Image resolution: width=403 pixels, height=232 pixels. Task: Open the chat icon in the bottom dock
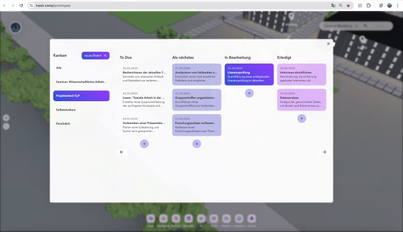[x=151, y=218]
